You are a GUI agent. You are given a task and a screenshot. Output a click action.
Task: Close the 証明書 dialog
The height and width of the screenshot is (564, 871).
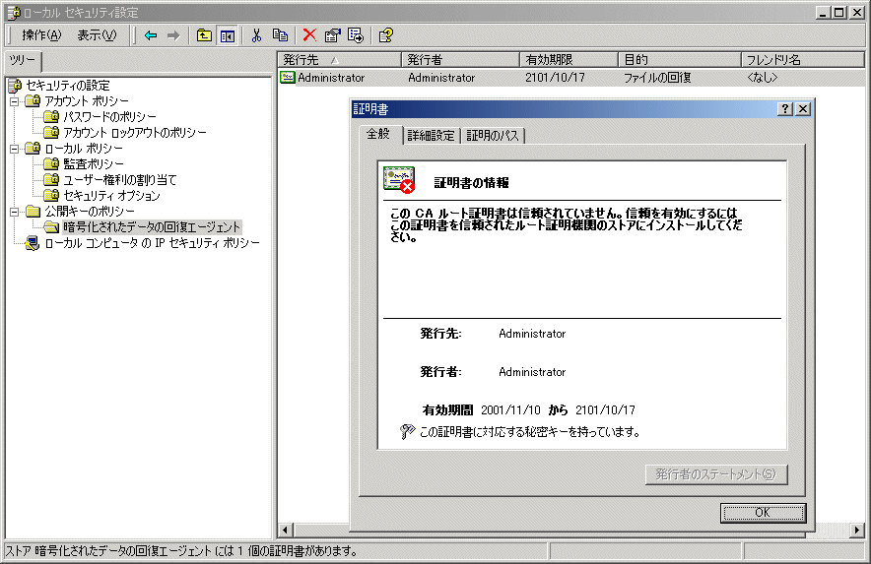803,109
